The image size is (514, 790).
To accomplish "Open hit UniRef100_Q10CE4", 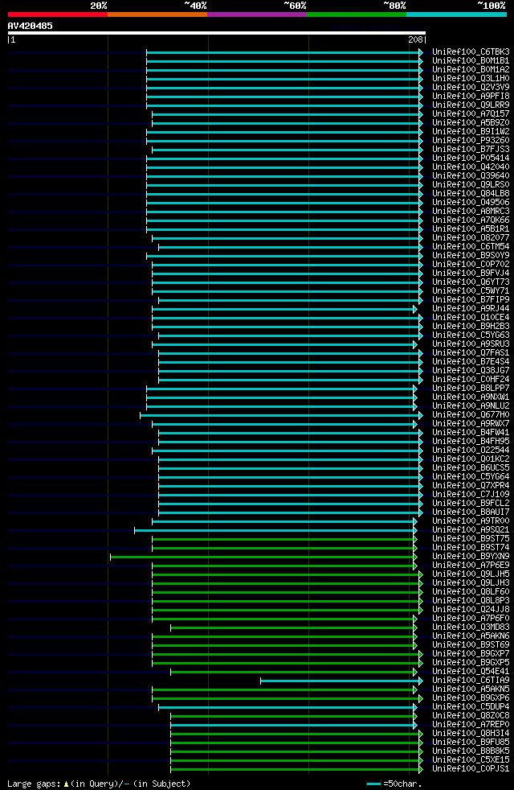I will 471,318.
